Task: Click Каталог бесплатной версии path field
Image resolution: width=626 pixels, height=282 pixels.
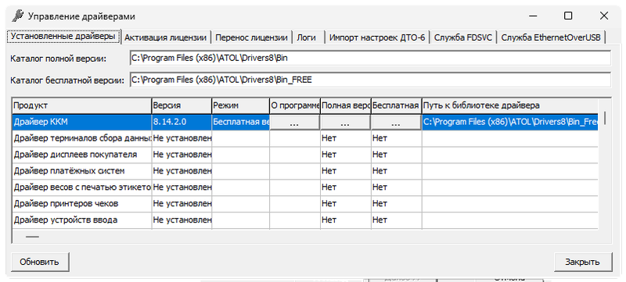Action: click(x=370, y=80)
